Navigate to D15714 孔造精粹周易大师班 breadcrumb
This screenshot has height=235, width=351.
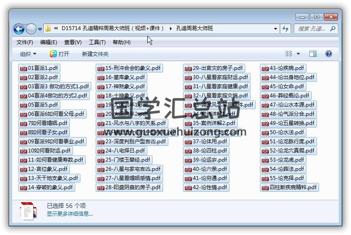click(x=113, y=28)
